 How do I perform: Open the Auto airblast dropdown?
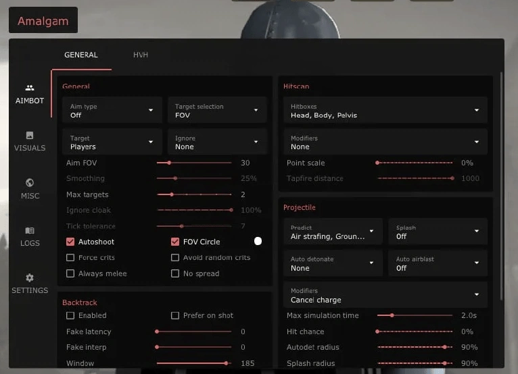coord(438,263)
